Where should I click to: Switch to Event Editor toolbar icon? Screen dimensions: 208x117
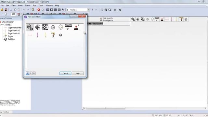tap(56, 10)
